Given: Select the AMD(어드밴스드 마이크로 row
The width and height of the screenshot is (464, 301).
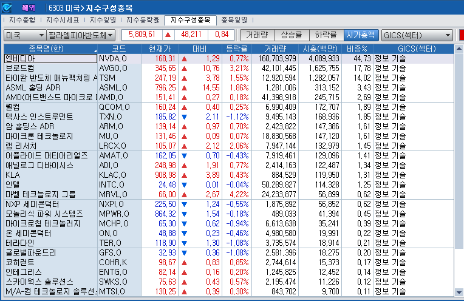Looking at the screenshot, I should (x=229, y=97).
